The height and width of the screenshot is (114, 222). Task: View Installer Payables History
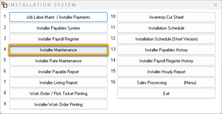tap(166, 50)
